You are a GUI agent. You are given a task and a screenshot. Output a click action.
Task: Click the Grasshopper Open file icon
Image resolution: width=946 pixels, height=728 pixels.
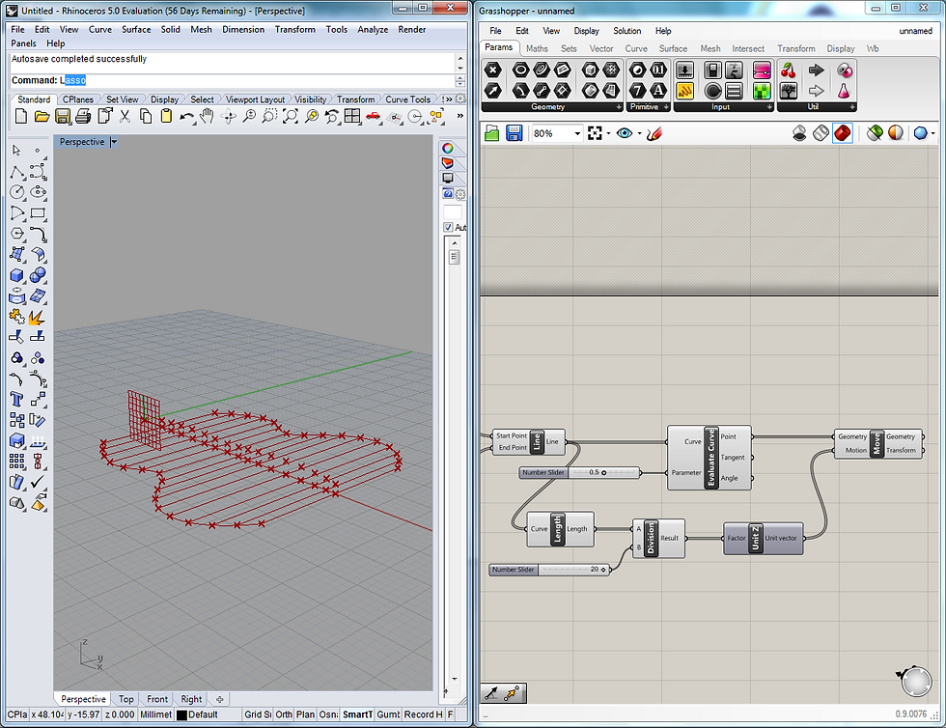(x=491, y=133)
